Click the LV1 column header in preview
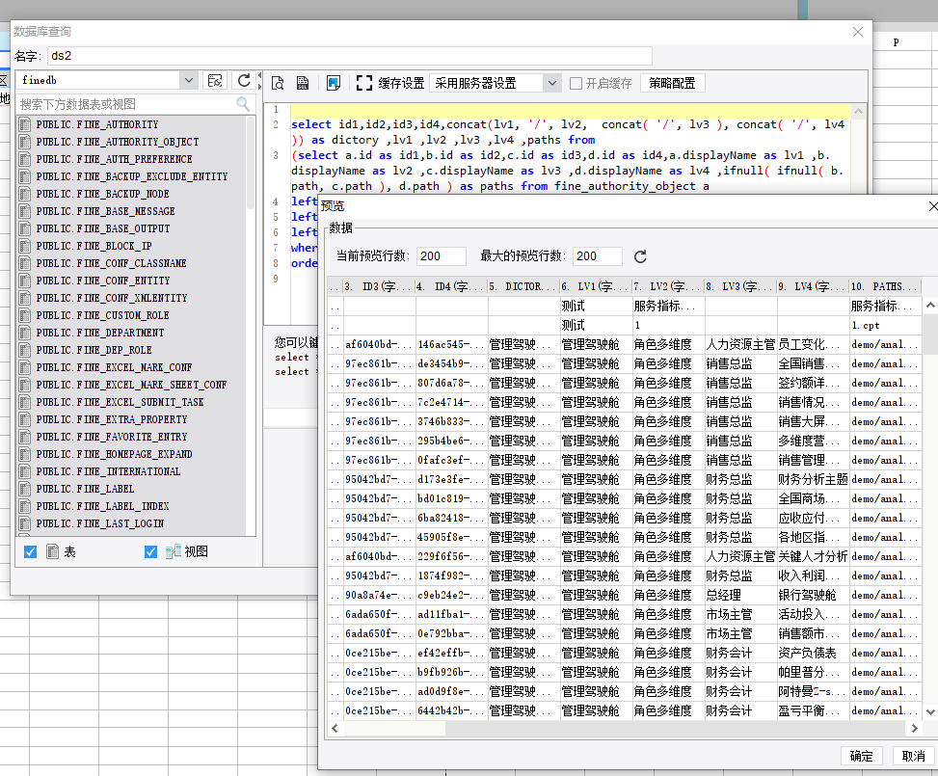The width and height of the screenshot is (938, 776). point(597,286)
